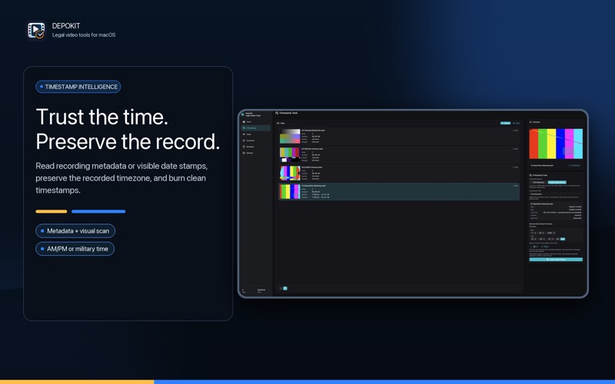The width and height of the screenshot is (615, 384).
Task: Click the Metadata + visual scan pill
Action: [x=75, y=231]
